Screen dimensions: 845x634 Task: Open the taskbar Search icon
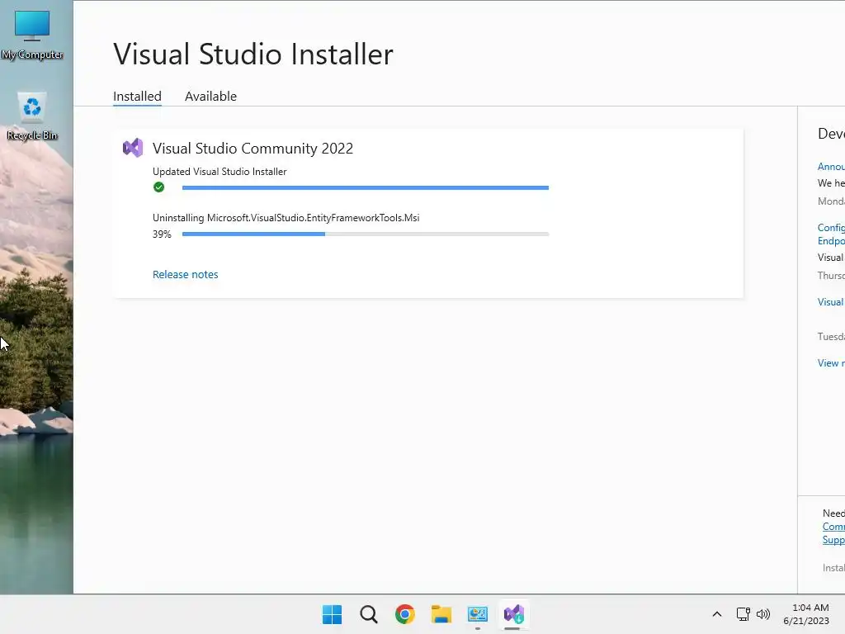coord(369,614)
